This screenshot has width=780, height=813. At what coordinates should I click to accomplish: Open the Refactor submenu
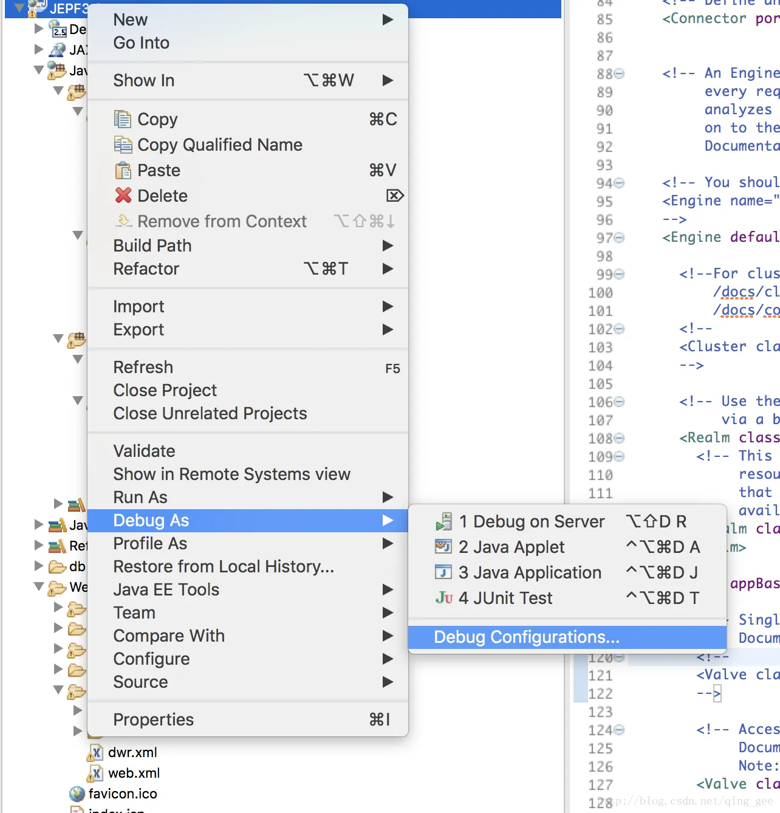pyautogui.click(x=248, y=269)
